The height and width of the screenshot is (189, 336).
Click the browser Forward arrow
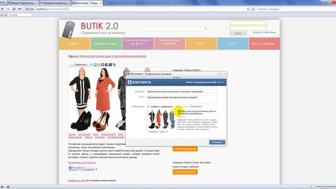coord(8,9)
